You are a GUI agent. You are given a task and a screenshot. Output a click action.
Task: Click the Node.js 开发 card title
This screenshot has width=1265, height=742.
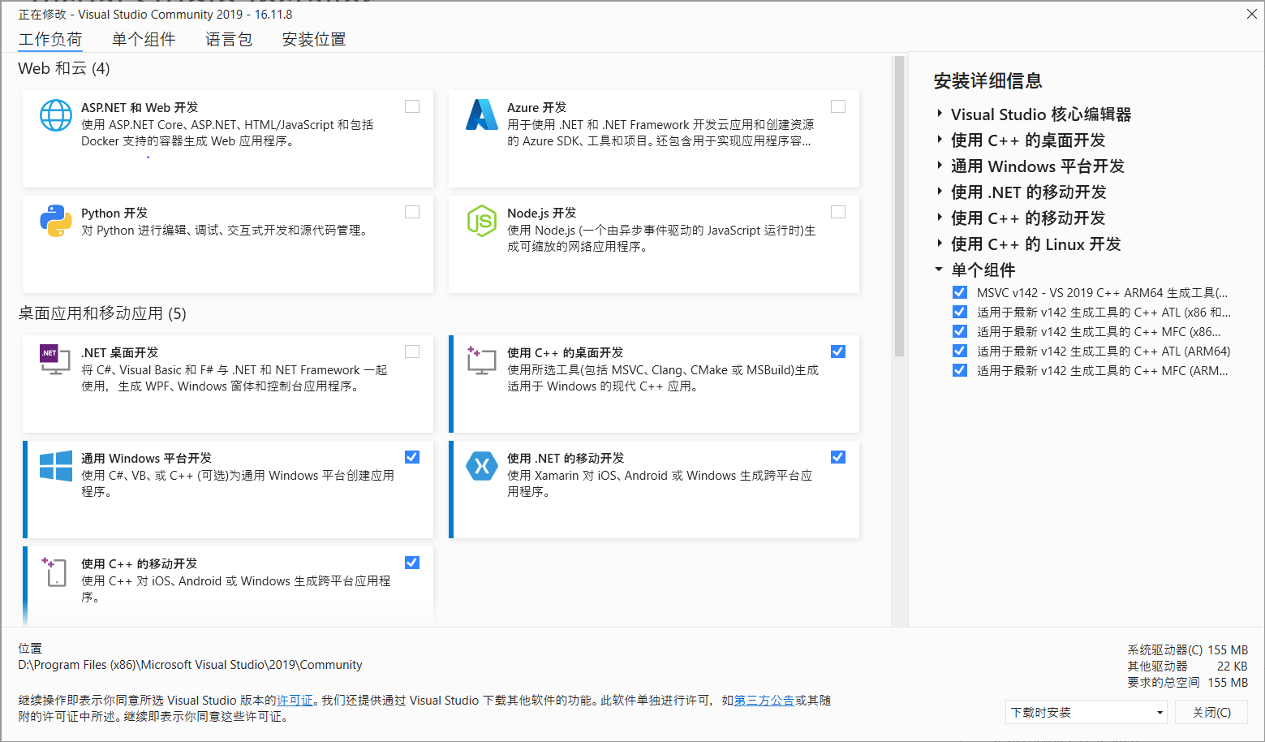(541, 213)
